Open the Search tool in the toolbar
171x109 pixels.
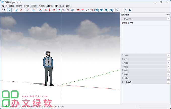4,10
